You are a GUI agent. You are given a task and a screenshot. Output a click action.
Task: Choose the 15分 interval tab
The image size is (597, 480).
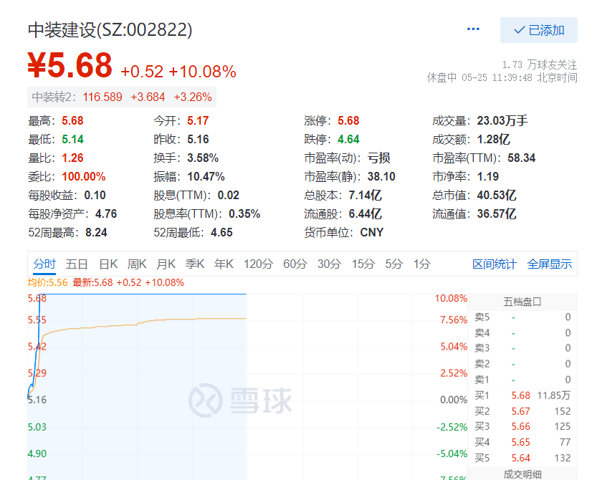pos(363,264)
